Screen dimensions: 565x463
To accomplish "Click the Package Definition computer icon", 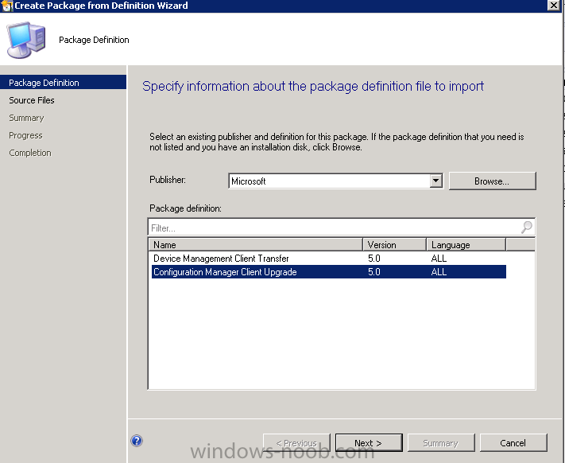I will point(25,40).
